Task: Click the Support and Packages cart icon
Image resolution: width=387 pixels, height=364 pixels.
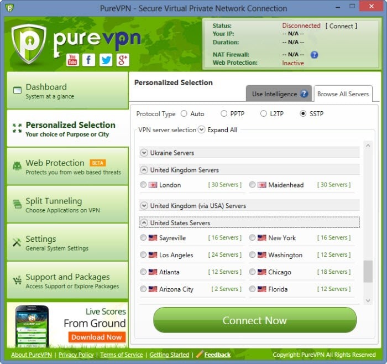Action: point(17,280)
